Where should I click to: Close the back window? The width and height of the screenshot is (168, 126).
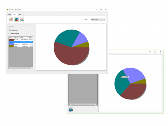pyautogui.click(x=161, y=51)
